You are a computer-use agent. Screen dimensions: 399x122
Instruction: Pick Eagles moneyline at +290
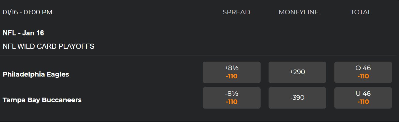(297, 72)
